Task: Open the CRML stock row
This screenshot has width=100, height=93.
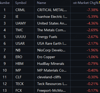Action: pos(50,10)
